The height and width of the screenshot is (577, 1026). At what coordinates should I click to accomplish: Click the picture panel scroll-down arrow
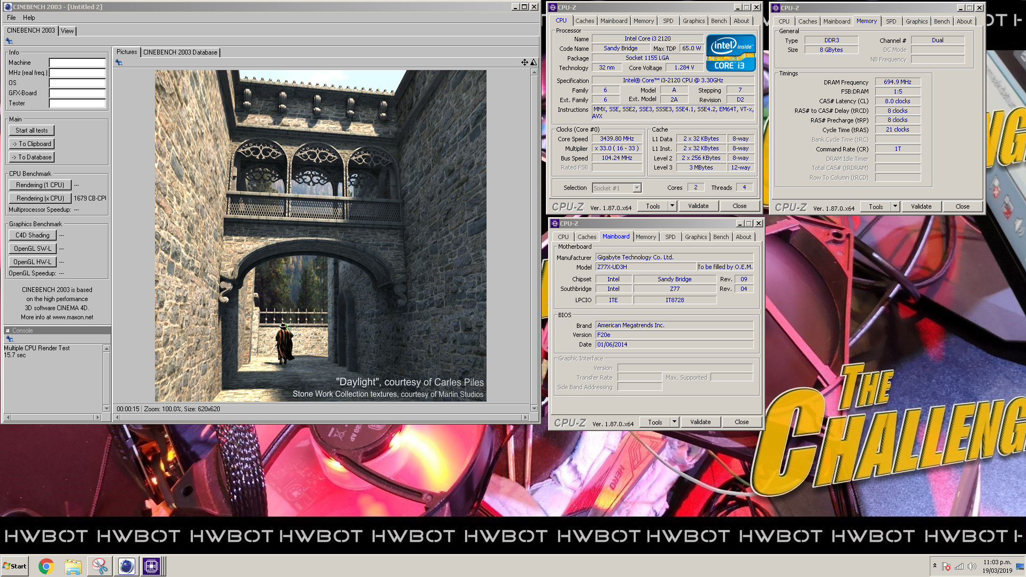pos(534,408)
